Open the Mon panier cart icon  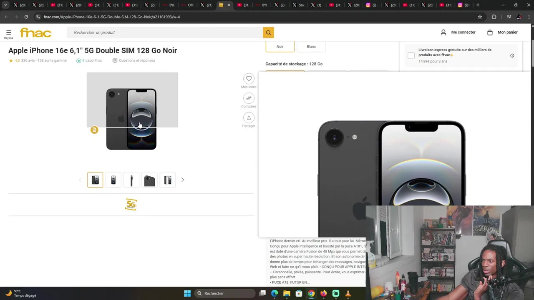click(490, 32)
